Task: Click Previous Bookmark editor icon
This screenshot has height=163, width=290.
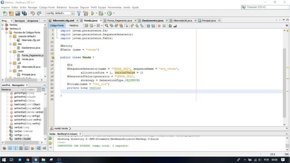Action: tap(132, 26)
